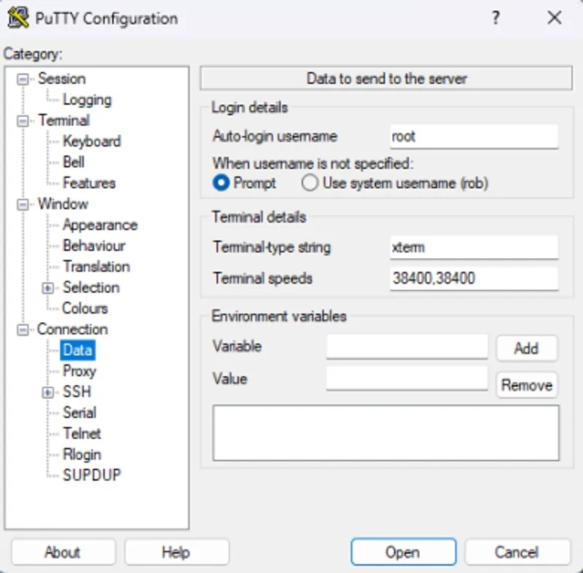The image size is (583, 573).
Task: Select the Prompt radio button
Action: coord(220,183)
